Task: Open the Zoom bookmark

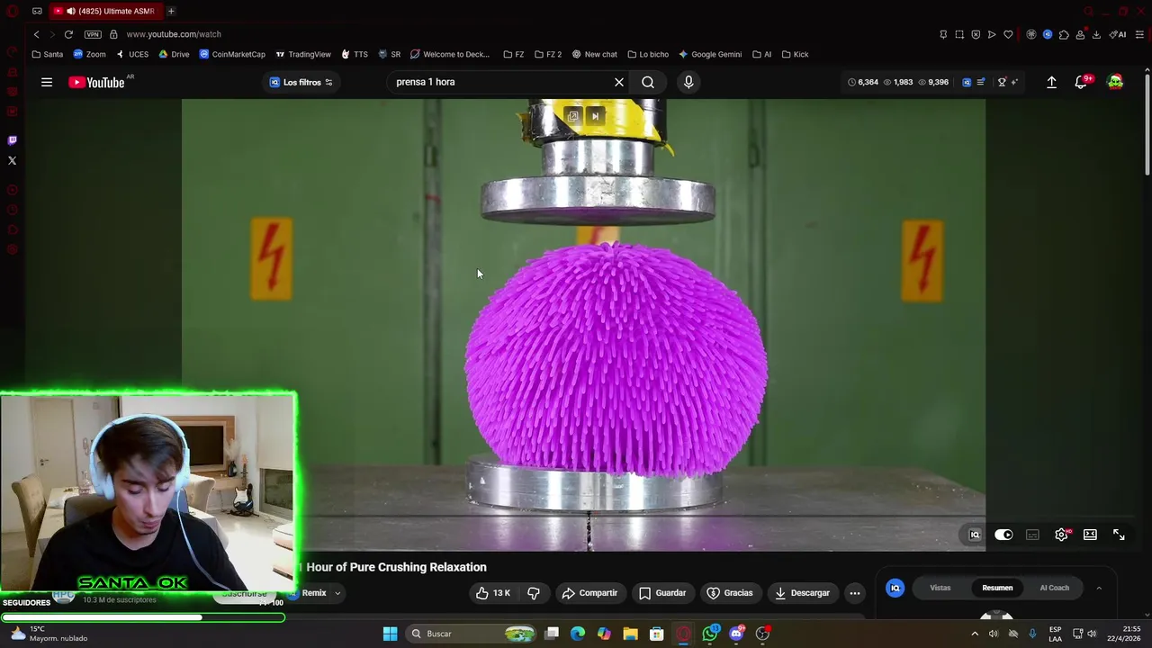Action: point(89,54)
